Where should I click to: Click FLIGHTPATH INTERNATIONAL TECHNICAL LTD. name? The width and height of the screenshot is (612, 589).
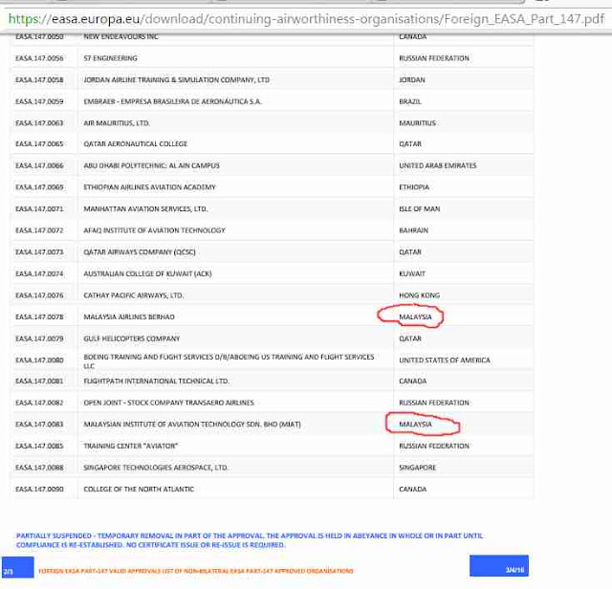(x=156, y=381)
